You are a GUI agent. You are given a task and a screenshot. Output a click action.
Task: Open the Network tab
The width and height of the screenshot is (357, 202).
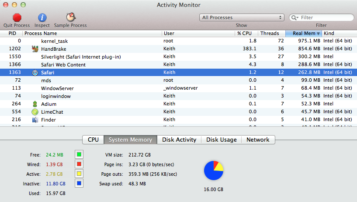tap(258, 139)
